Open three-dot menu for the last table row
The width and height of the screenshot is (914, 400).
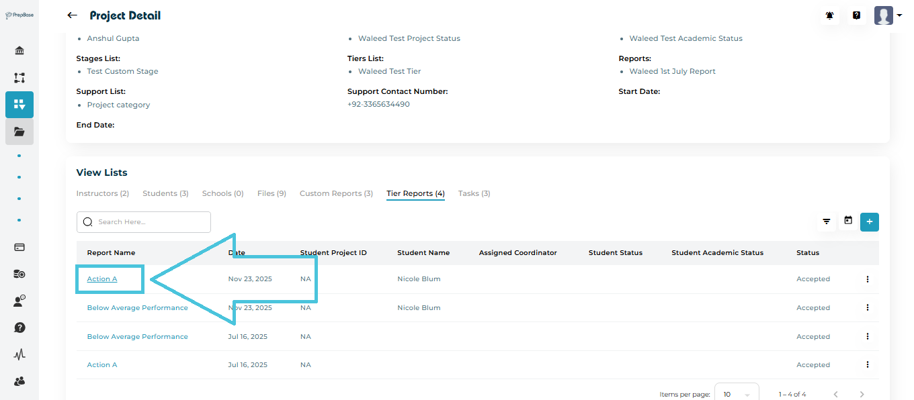[867, 365]
